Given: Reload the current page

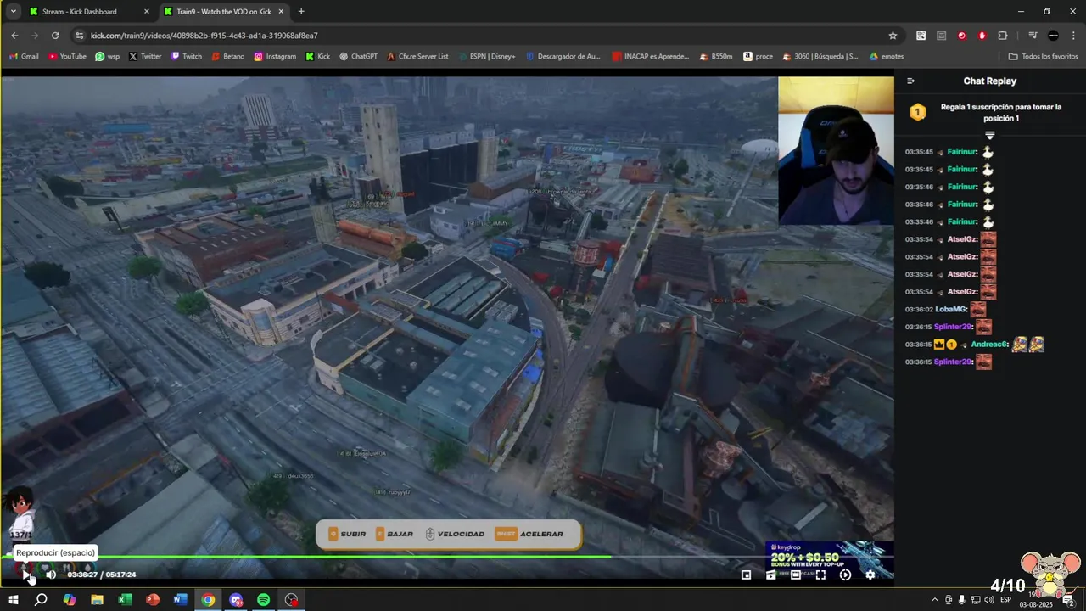Looking at the screenshot, I should pyautogui.click(x=55, y=36).
